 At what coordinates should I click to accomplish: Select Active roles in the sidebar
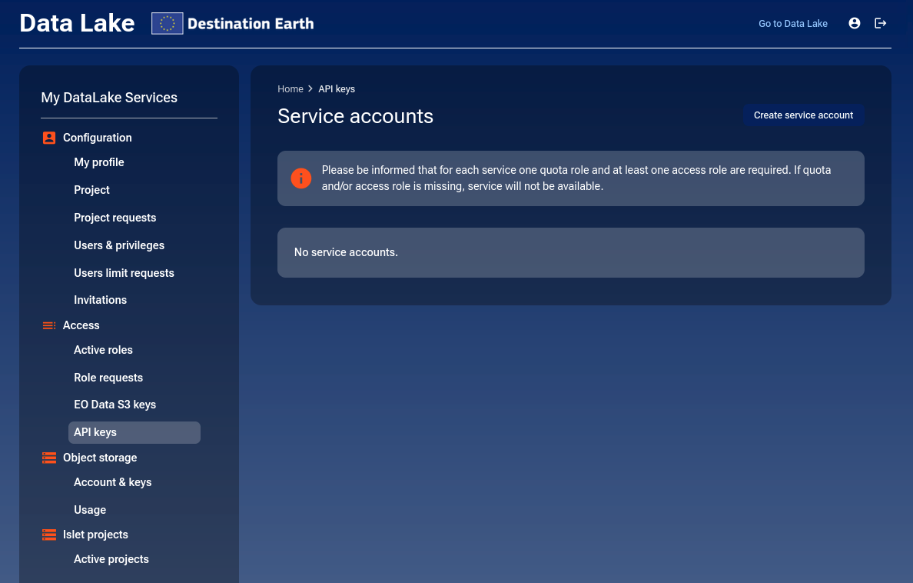(103, 350)
